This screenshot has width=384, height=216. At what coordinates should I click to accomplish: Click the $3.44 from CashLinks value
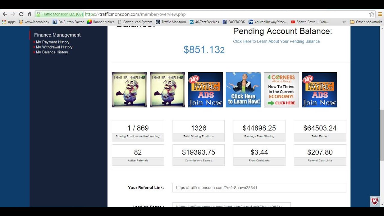[x=259, y=152]
